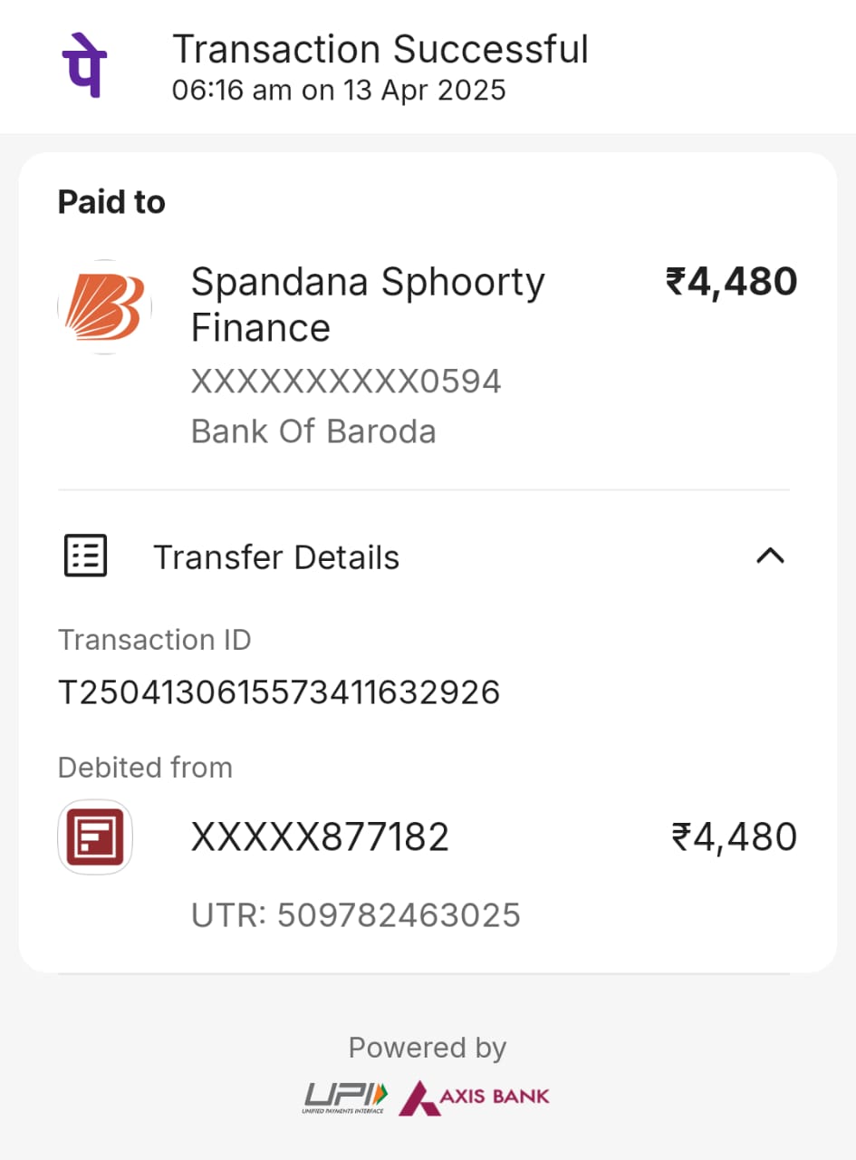The image size is (856, 1160).
Task: Click the debited account XXXXX877182
Action: (x=320, y=837)
